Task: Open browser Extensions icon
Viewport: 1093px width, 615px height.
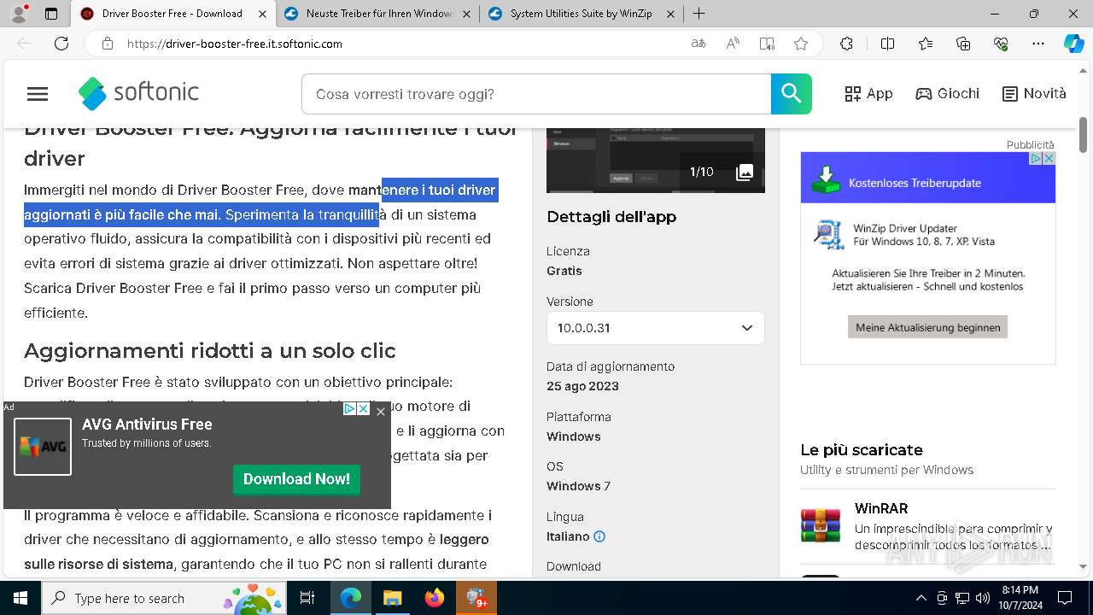Action: (846, 44)
